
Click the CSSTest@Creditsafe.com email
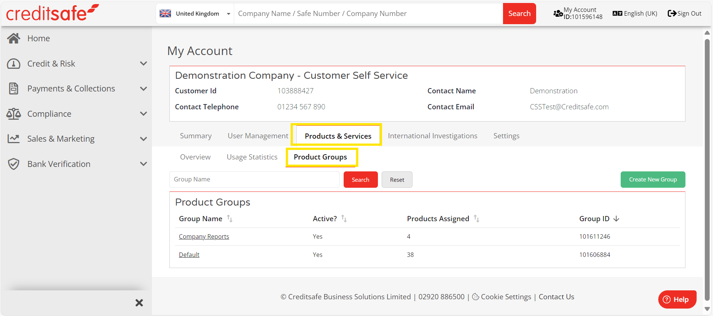[569, 107]
